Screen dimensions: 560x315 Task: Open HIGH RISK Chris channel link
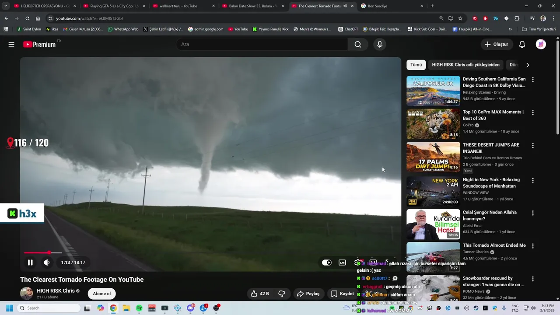(x=56, y=290)
